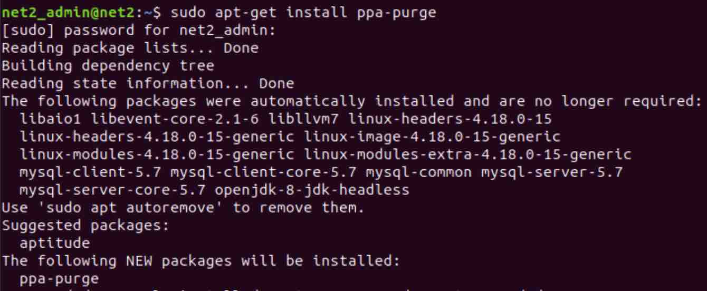Screen dimensions: 707x291
Task: Click the mysql-common package name
Action: tap(414, 172)
